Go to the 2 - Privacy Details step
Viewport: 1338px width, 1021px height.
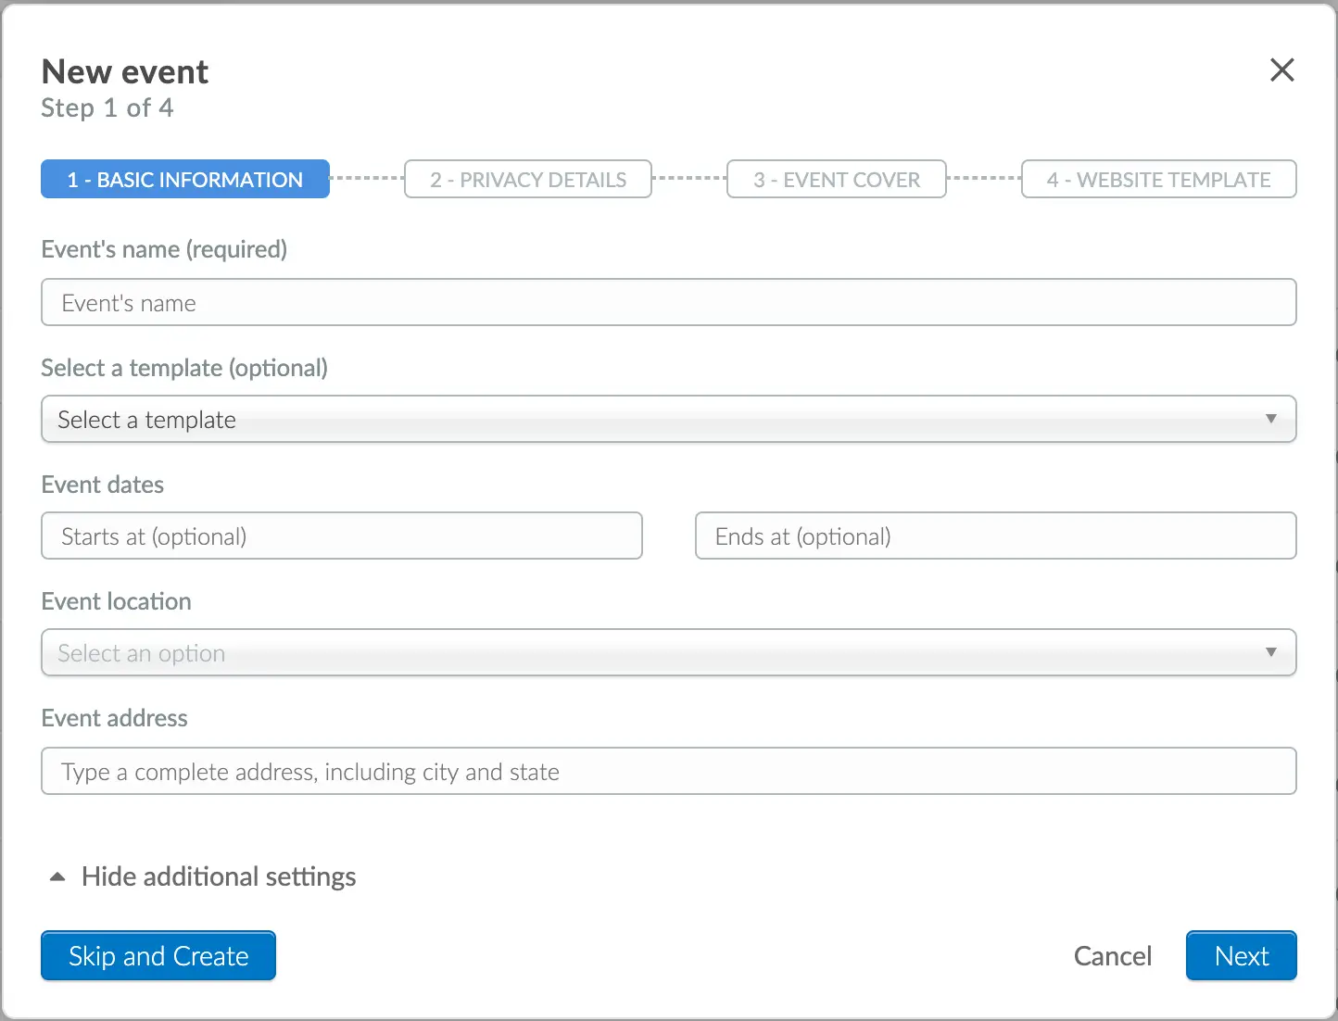click(x=528, y=179)
